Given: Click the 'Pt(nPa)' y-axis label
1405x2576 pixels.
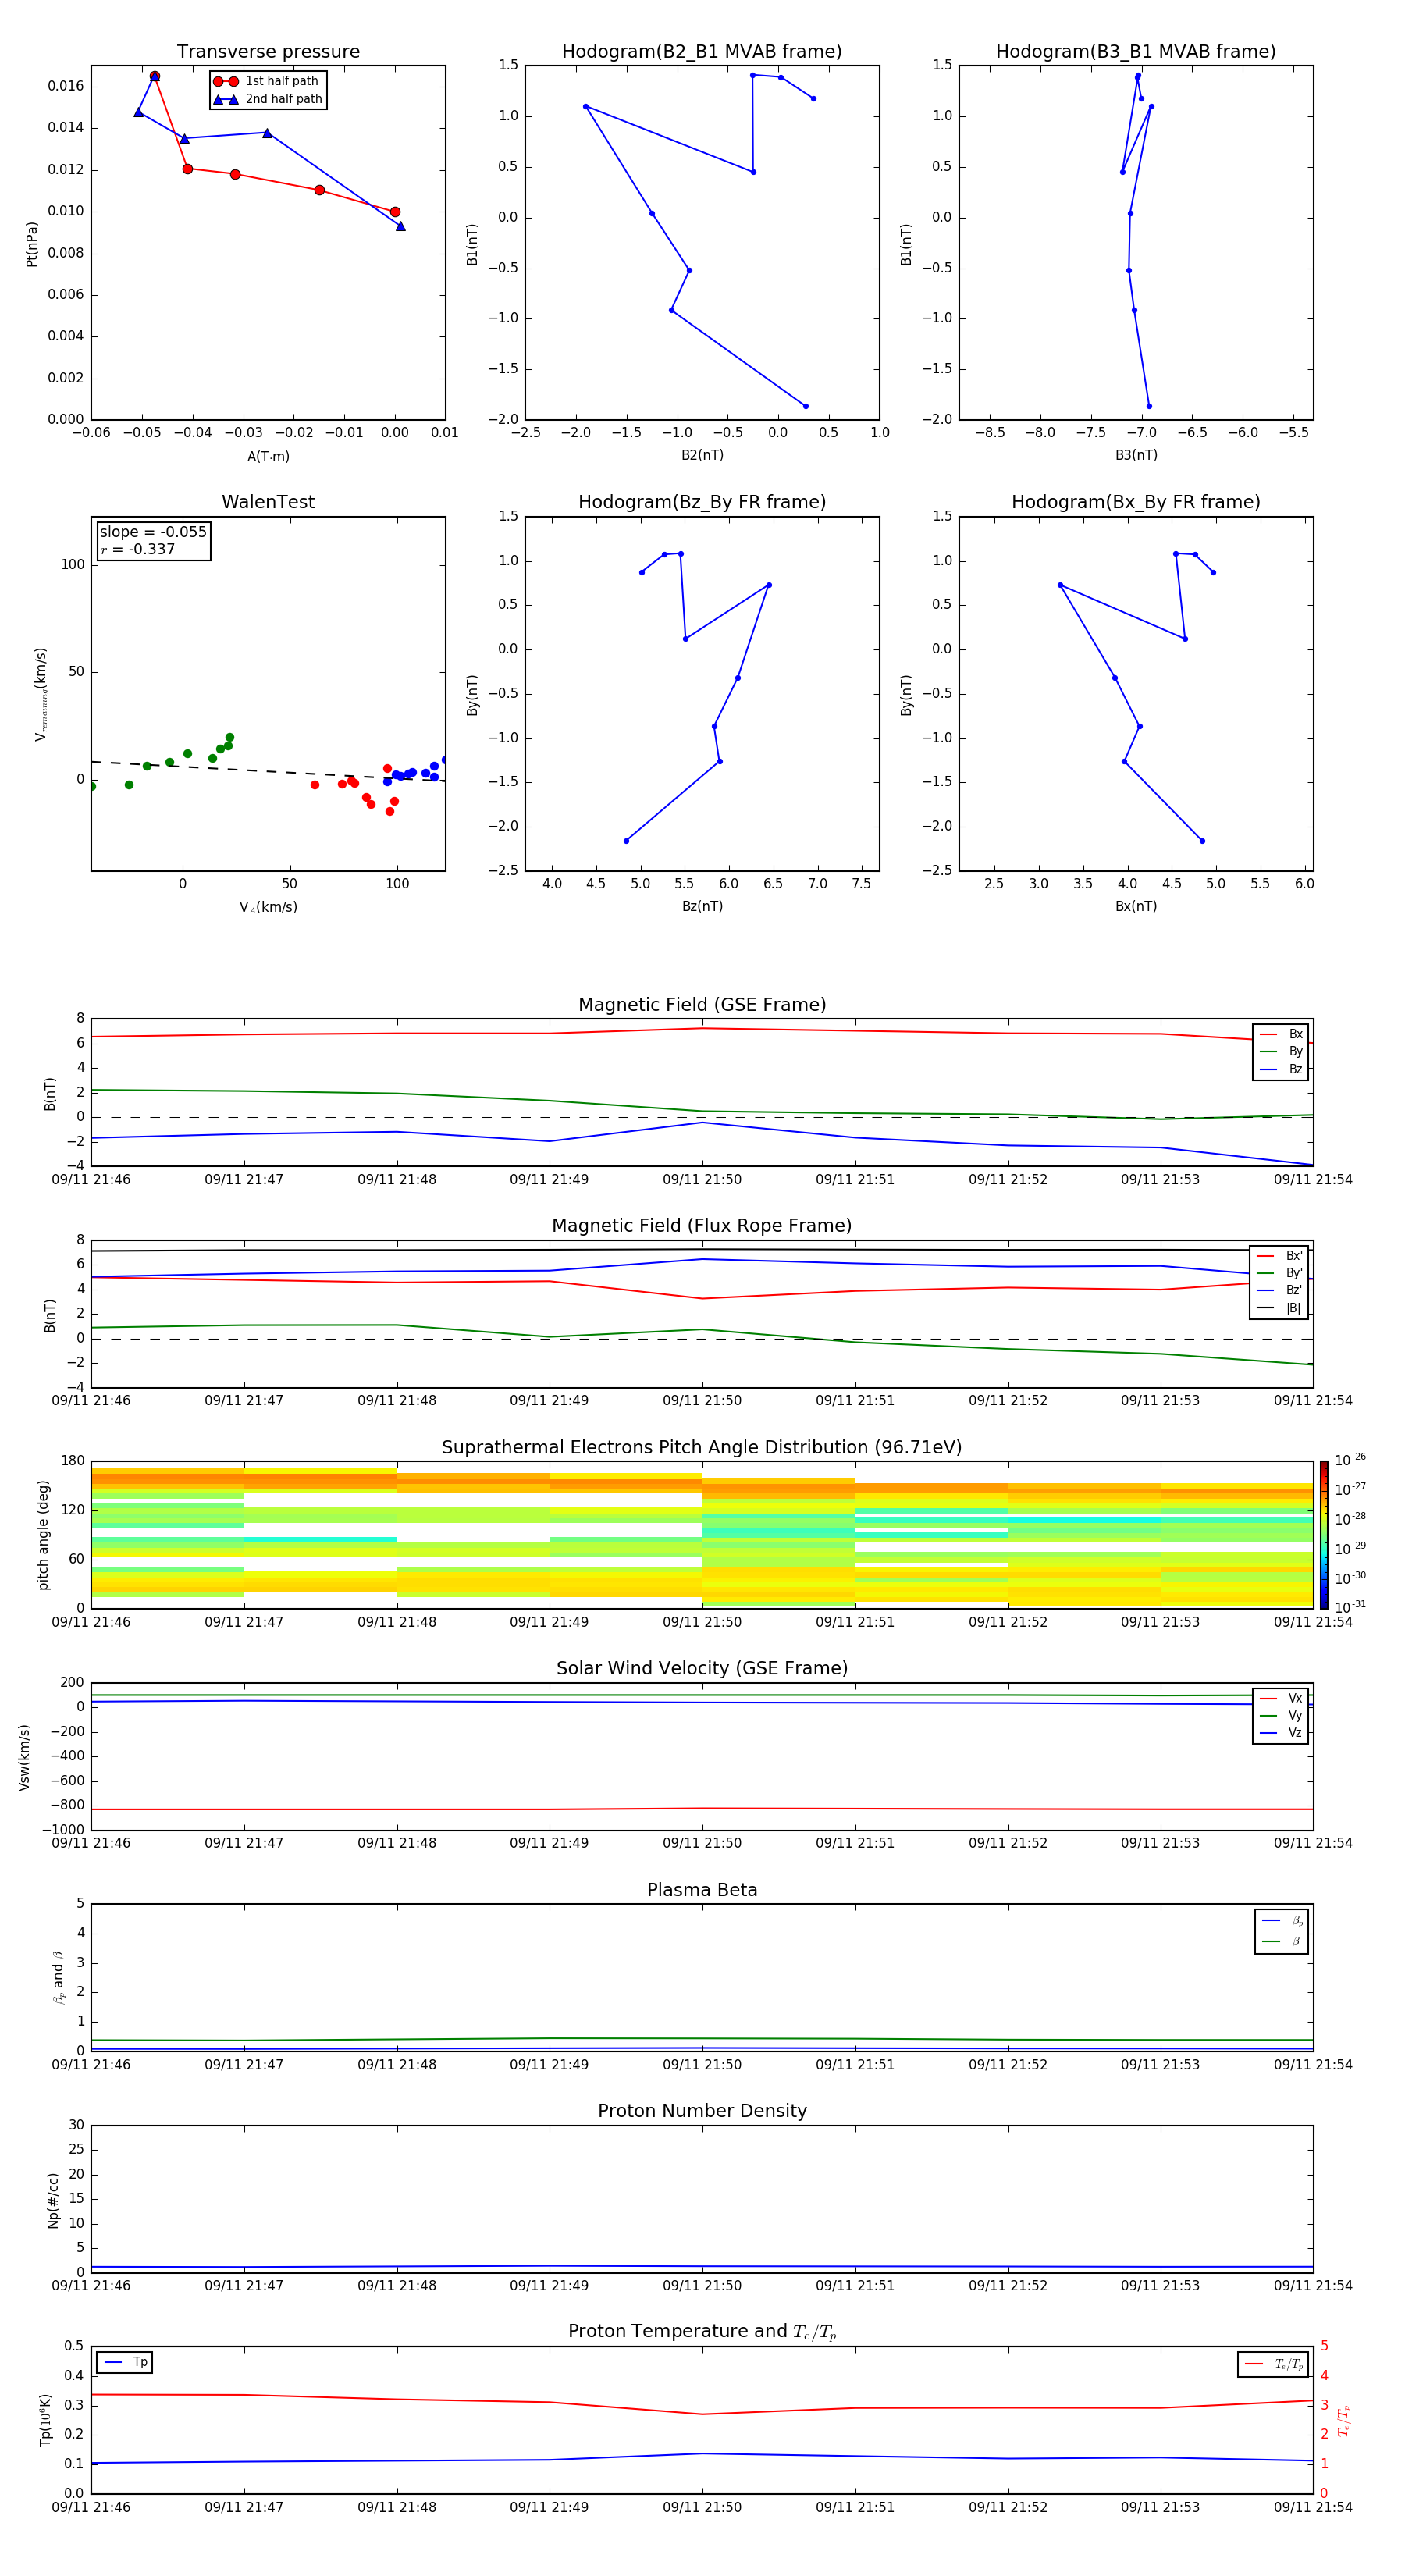Looking at the screenshot, I should [x=32, y=243].
